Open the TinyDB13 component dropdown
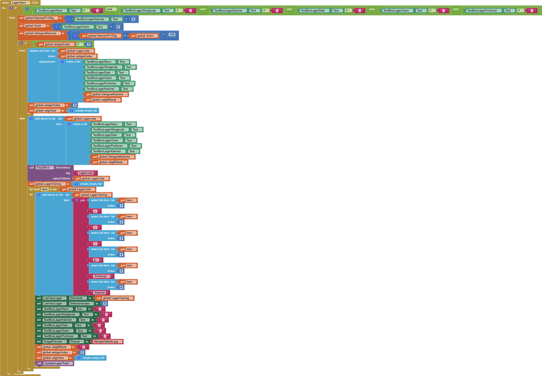 52,167
